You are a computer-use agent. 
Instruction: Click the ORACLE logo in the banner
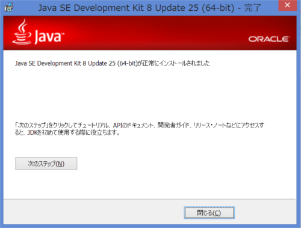(x=269, y=39)
